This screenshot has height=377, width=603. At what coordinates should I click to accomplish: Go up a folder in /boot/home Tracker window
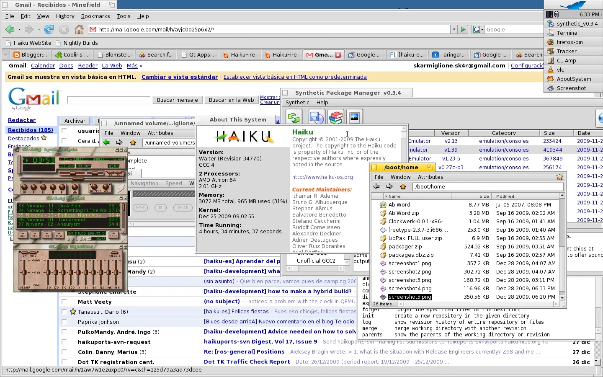pyautogui.click(x=403, y=186)
